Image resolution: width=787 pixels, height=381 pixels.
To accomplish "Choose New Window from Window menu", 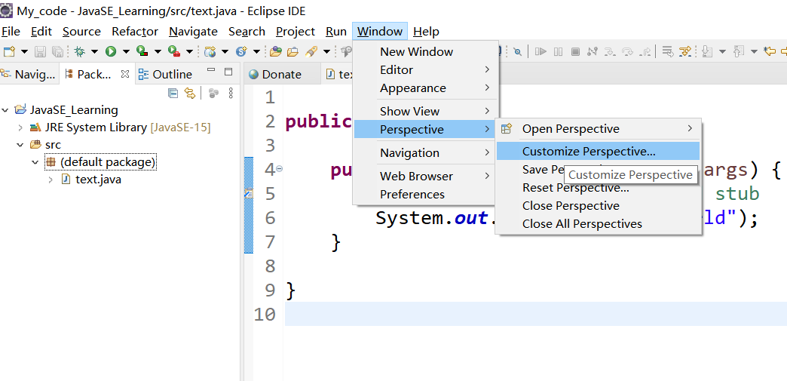I will click(x=426, y=52).
